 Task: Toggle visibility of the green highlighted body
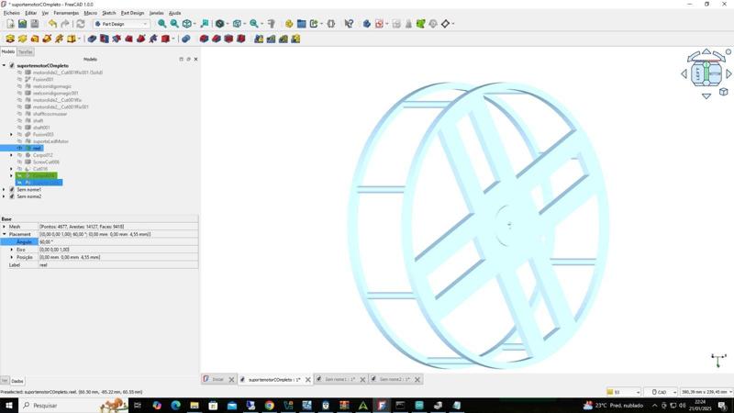pos(19,175)
